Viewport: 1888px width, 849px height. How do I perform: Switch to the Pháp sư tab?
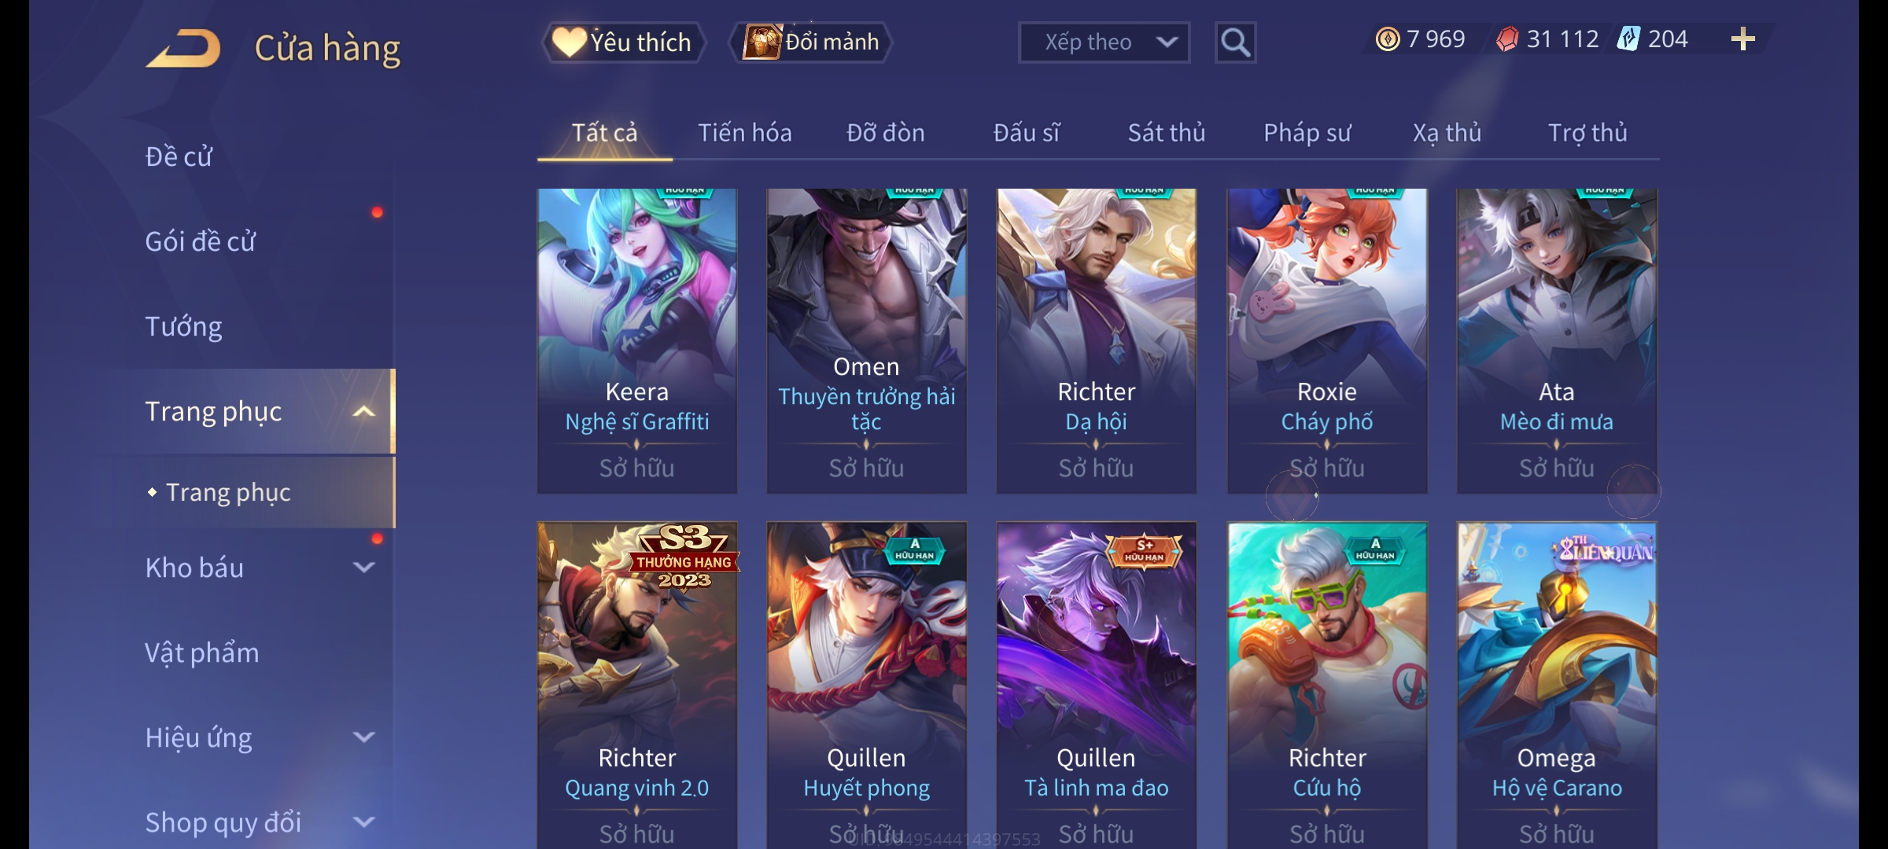[x=1307, y=133]
